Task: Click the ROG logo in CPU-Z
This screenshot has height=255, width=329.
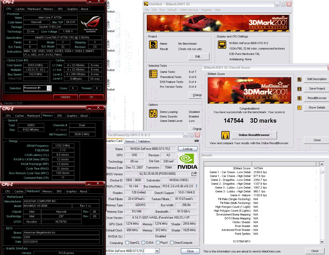Action: point(90,24)
